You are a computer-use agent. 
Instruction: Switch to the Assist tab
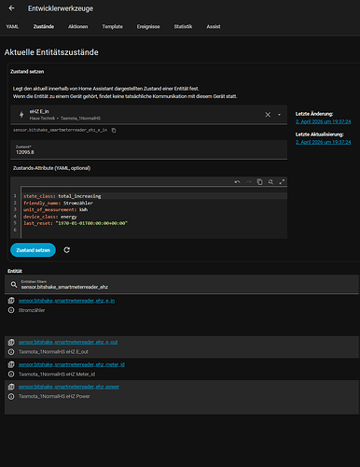214,27
